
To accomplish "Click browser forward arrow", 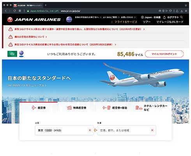I will (x=10, y=11).
